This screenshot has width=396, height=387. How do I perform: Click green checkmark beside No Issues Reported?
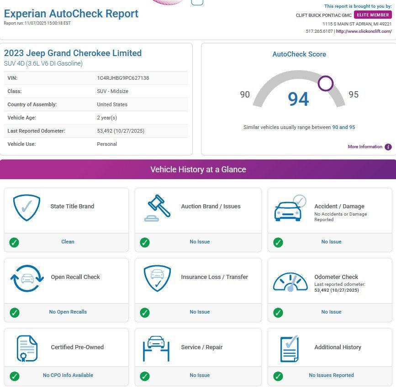coord(278,376)
